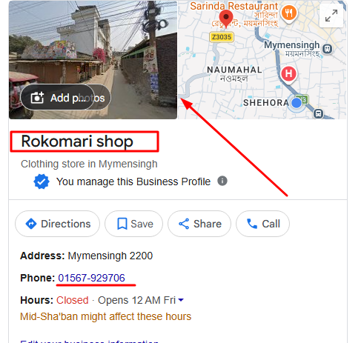Click the blue verified badge icon
Screen dimensions: 364x343
(x=42, y=182)
